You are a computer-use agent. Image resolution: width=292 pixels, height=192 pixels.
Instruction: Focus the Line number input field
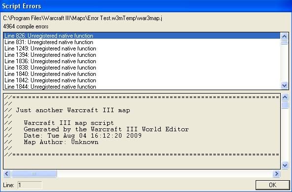[30, 185]
